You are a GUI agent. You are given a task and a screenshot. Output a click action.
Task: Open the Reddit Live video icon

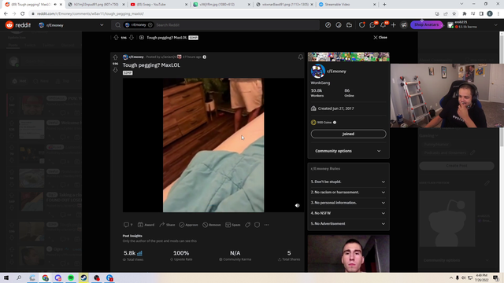point(349,25)
